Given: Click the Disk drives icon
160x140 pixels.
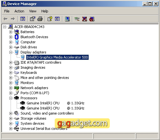Looking at the screenshot, I should 17,47.
